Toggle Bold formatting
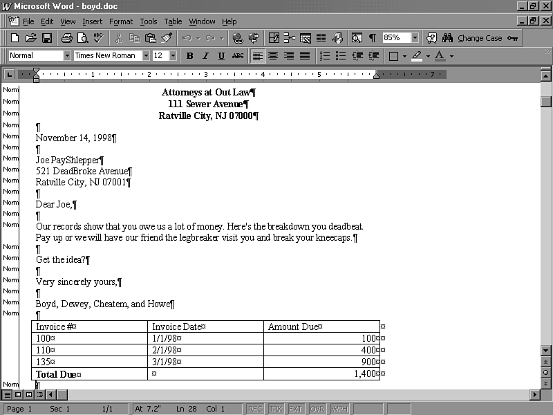Screen dimensions: 553x415 coord(189,56)
